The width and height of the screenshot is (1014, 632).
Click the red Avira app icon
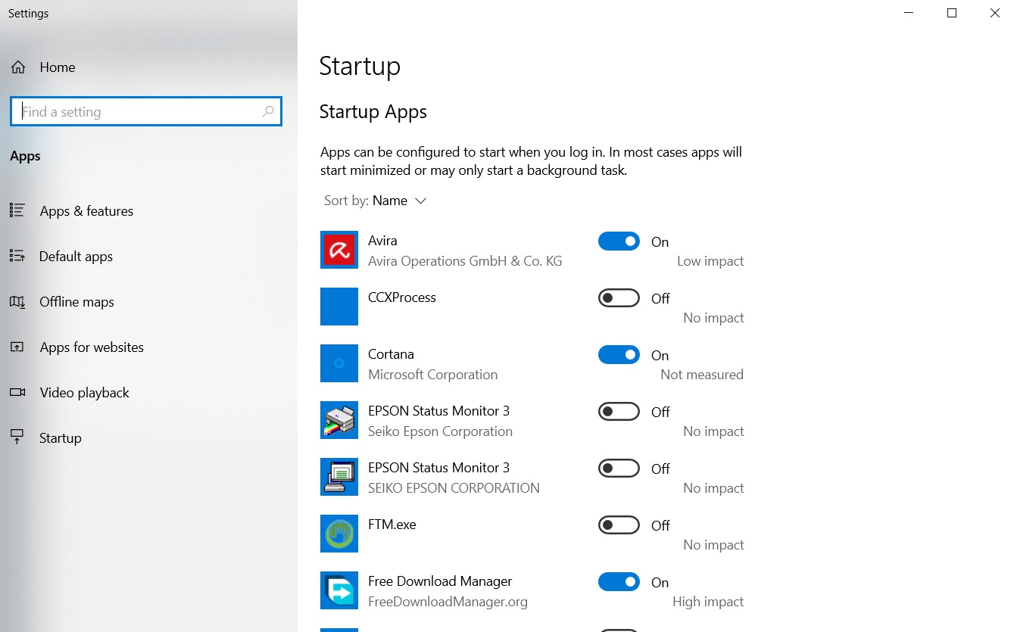[339, 250]
